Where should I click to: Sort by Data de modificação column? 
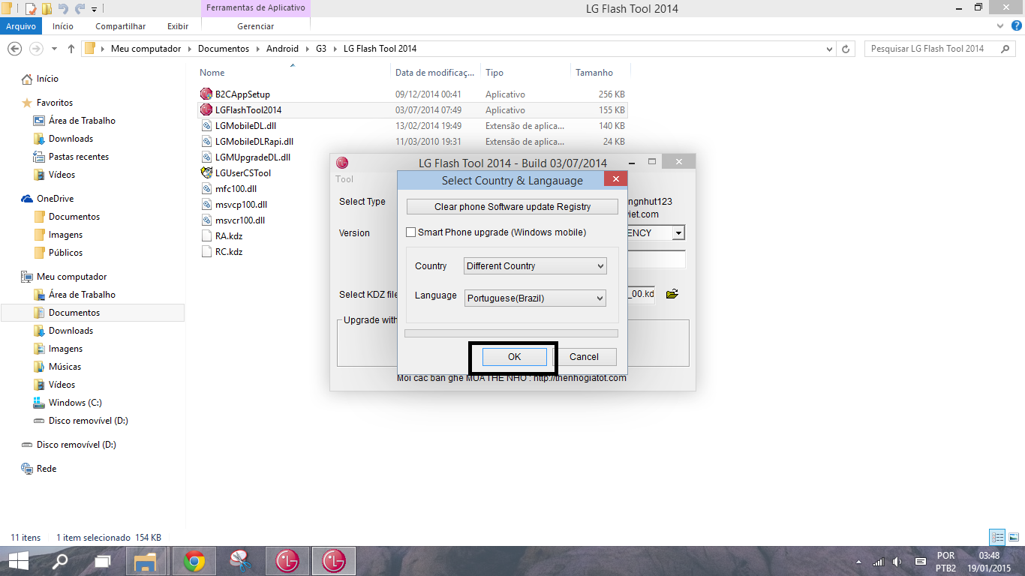[435, 73]
